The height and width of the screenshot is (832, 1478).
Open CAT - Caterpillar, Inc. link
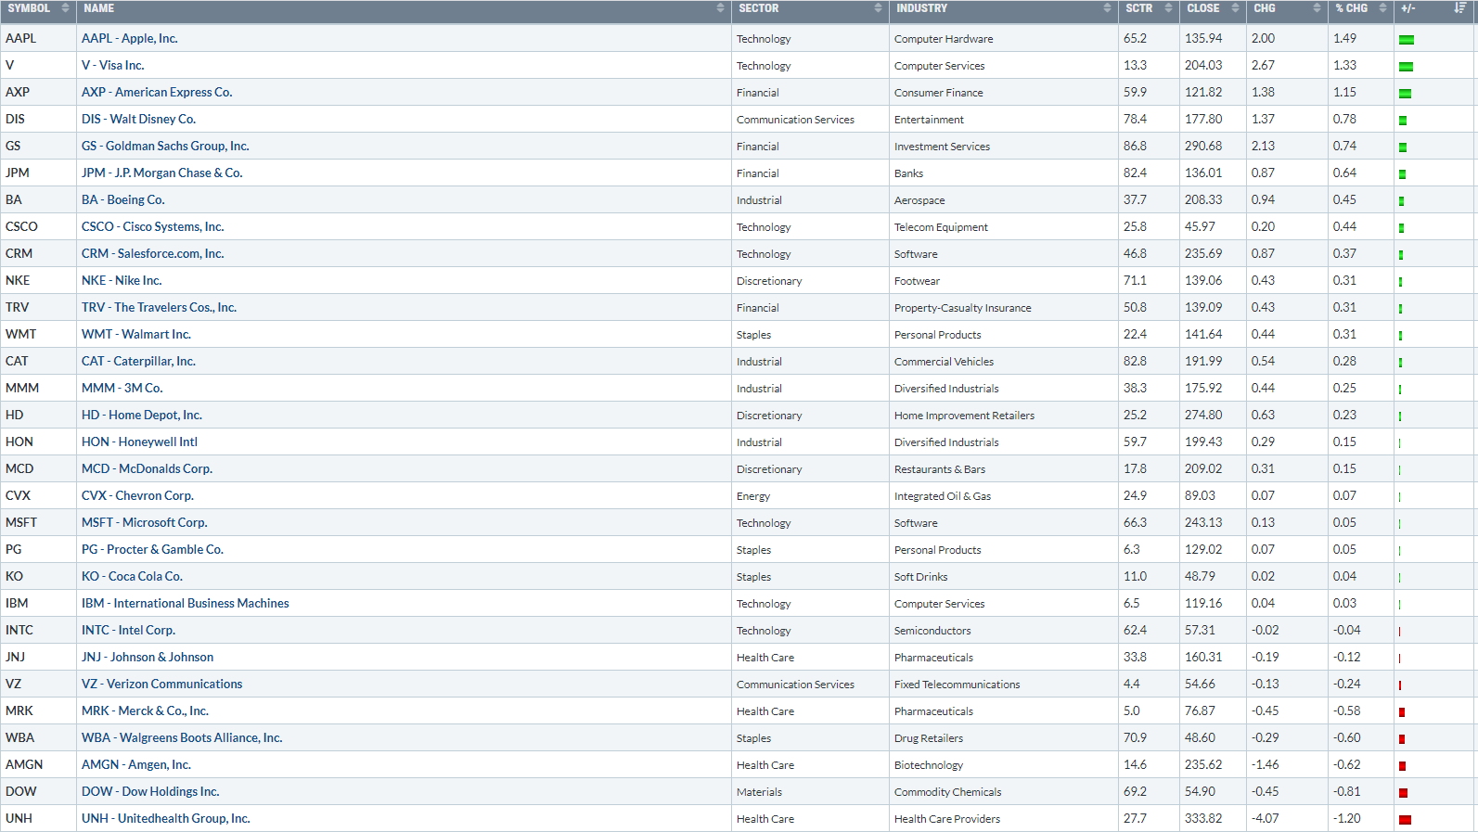coord(138,361)
